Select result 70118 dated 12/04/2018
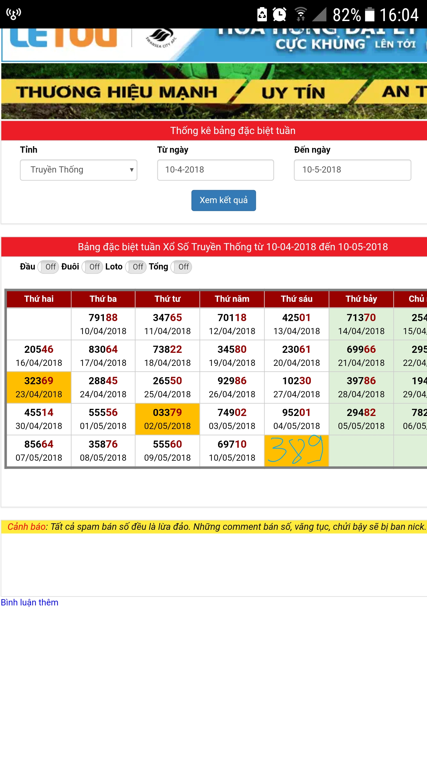427x759 pixels. [232, 324]
